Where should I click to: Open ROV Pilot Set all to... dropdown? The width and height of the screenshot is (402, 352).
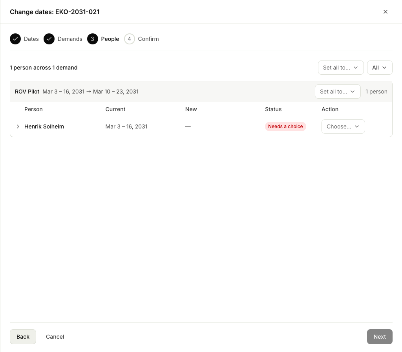coord(338,92)
